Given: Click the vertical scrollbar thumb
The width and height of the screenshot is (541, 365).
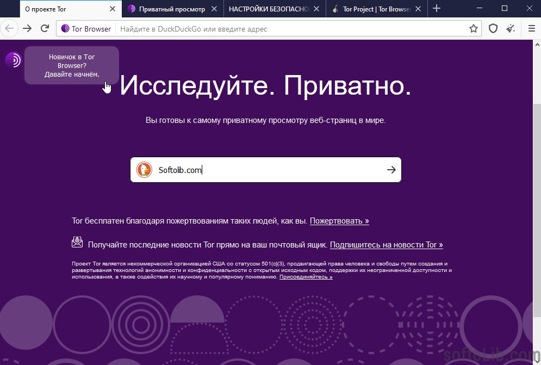Looking at the screenshot, I should pyautogui.click(x=537, y=210).
